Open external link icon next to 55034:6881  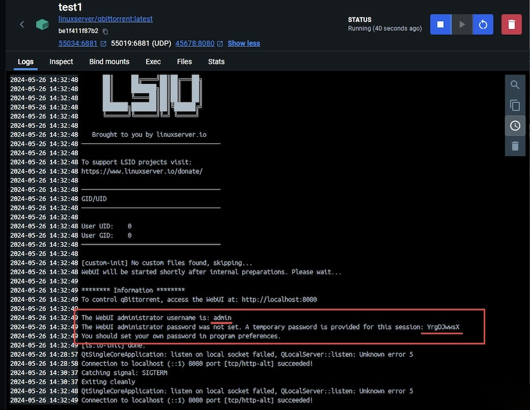tap(103, 44)
